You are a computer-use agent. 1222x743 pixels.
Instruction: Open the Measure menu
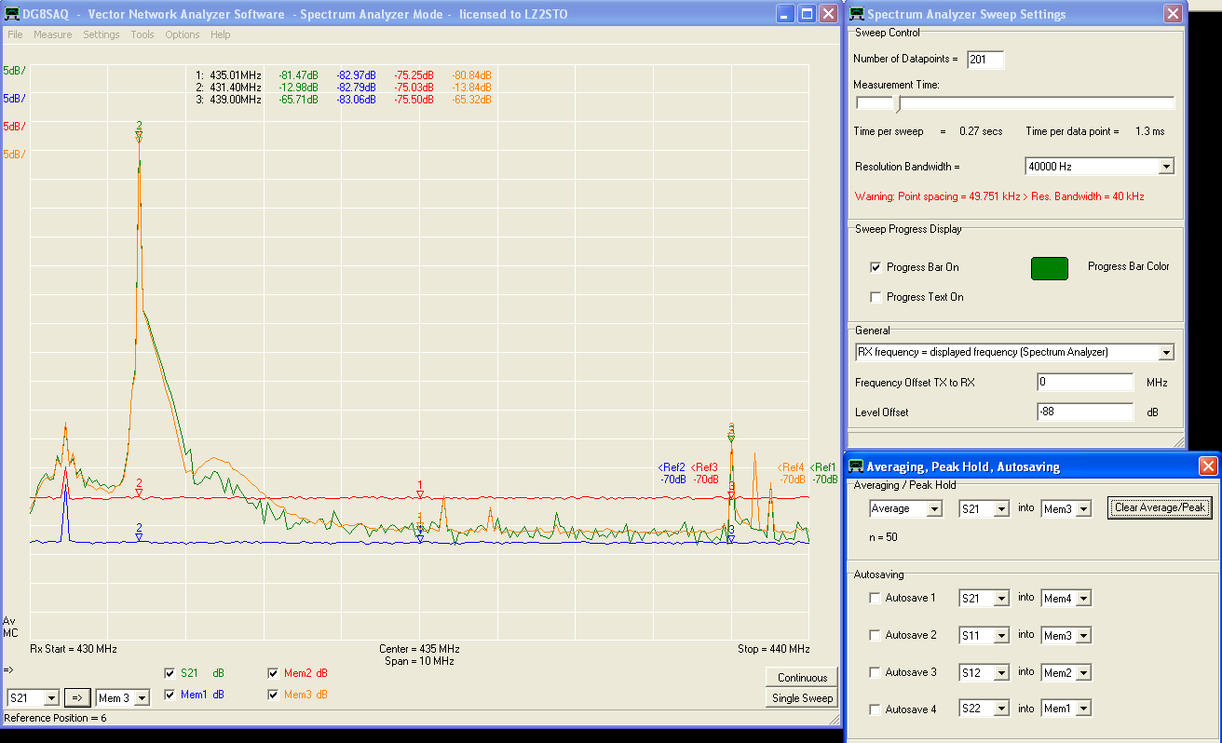coord(52,34)
